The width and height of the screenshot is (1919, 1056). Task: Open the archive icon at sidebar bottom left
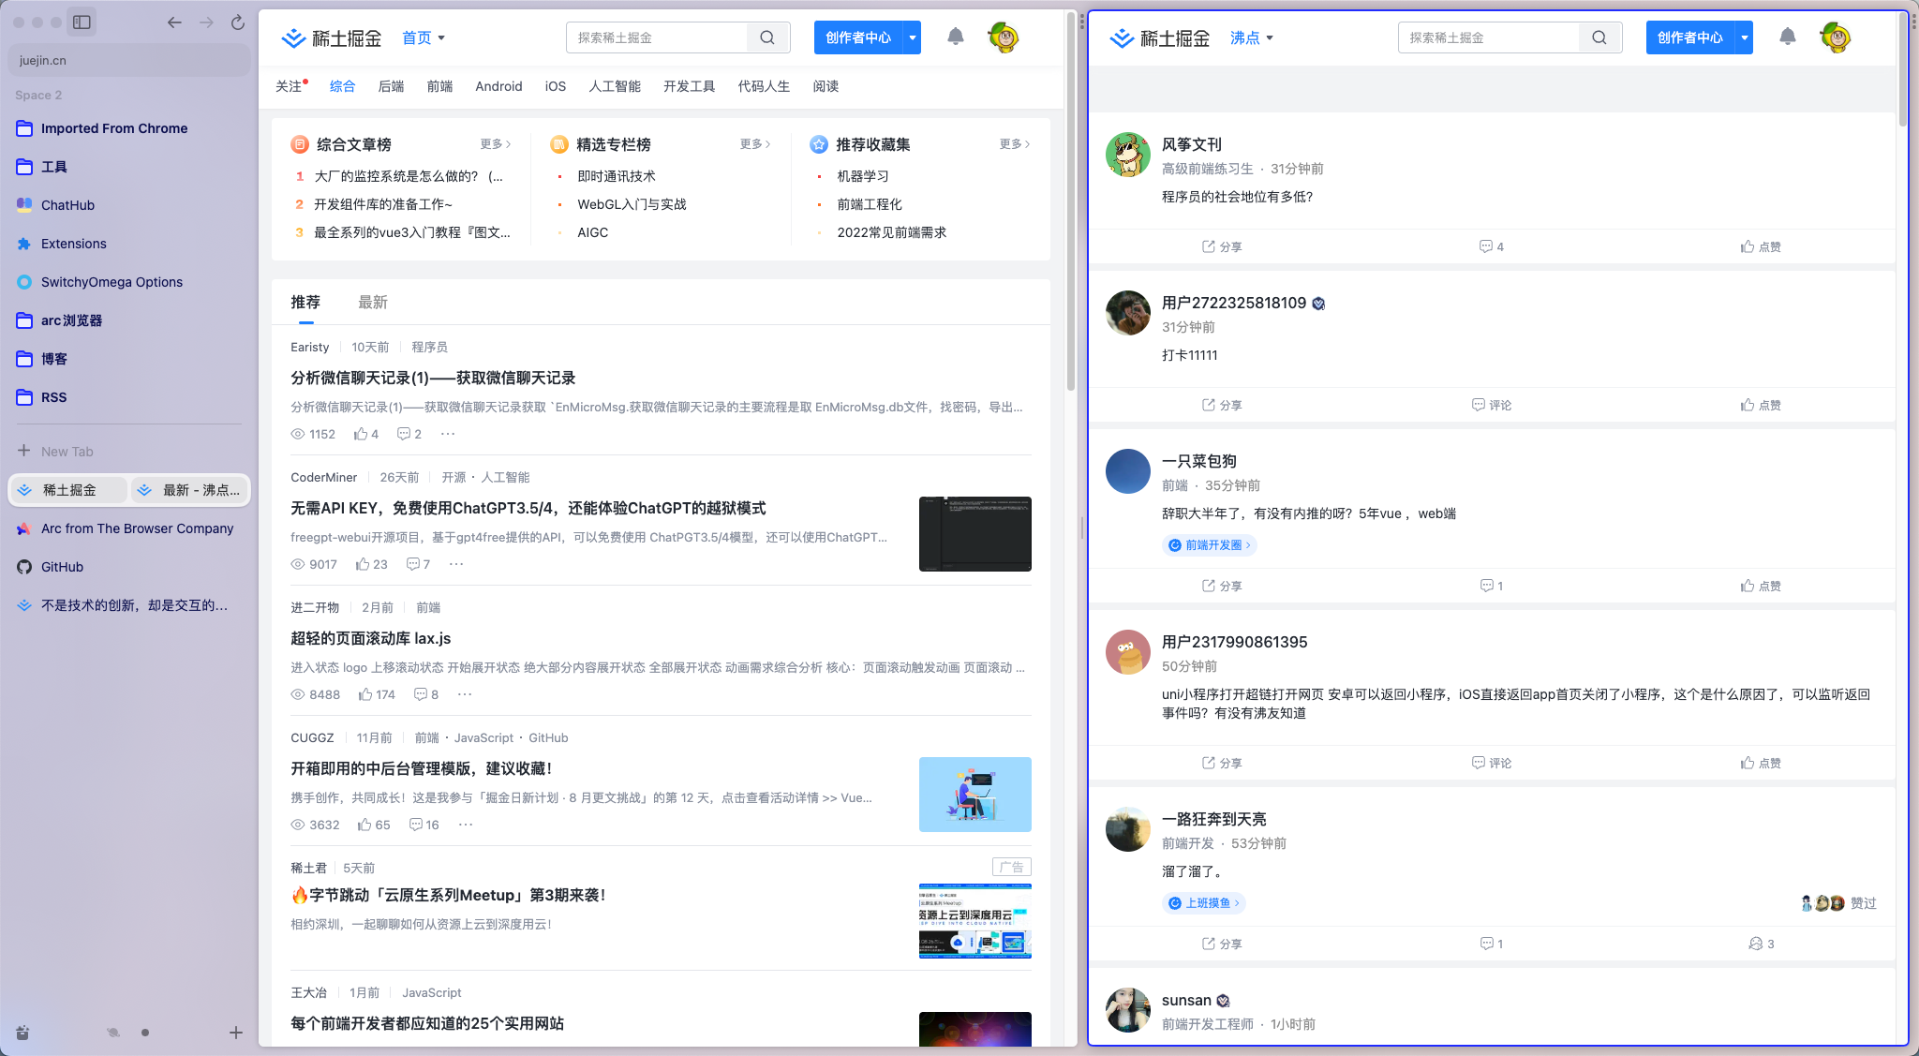pyautogui.click(x=22, y=1033)
